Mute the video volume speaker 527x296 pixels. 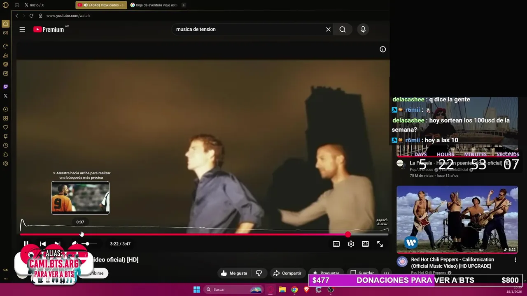click(75, 244)
